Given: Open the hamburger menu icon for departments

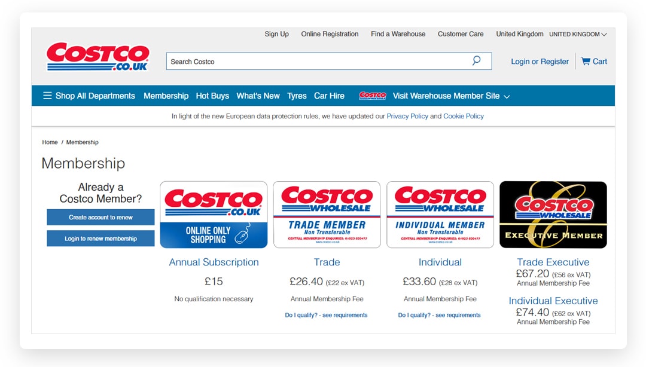Looking at the screenshot, I should tap(47, 96).
